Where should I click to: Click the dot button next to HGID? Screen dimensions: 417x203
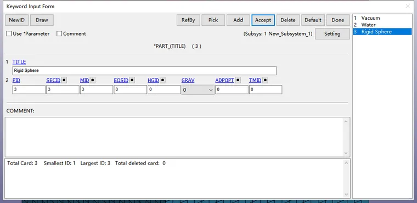pyautogui.click(x=162, y=80)
